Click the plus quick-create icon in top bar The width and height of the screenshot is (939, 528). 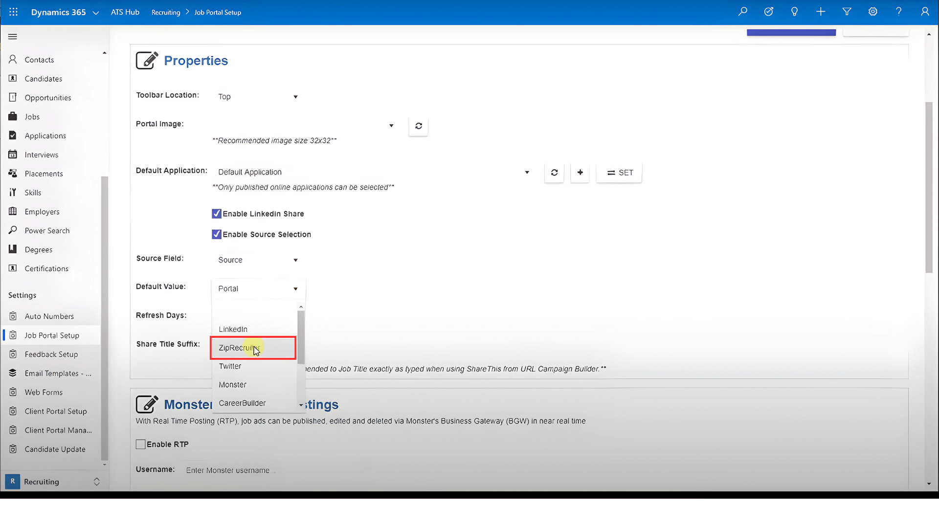coord(821,11)
